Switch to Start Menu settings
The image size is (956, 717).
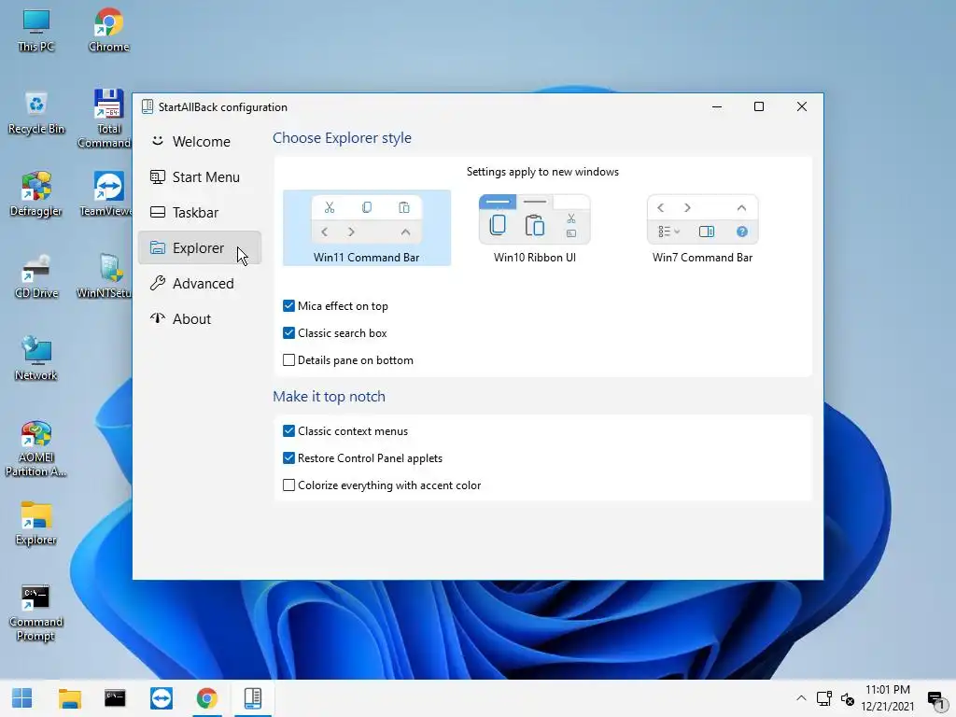point(200,176)
